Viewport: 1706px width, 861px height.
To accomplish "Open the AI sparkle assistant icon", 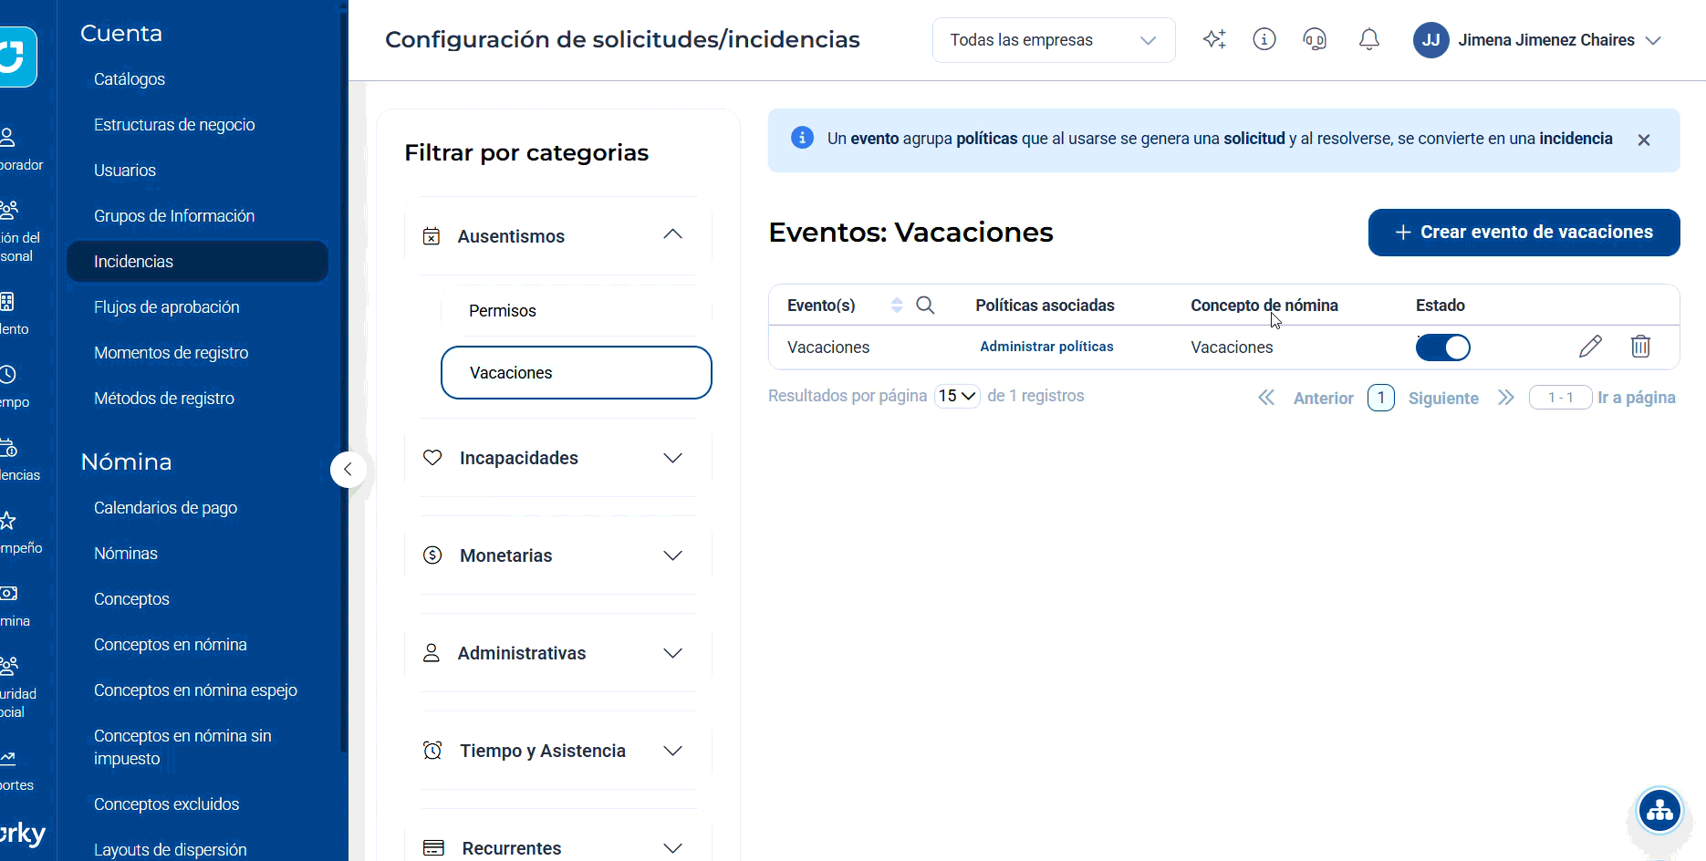I will 1214,39.
